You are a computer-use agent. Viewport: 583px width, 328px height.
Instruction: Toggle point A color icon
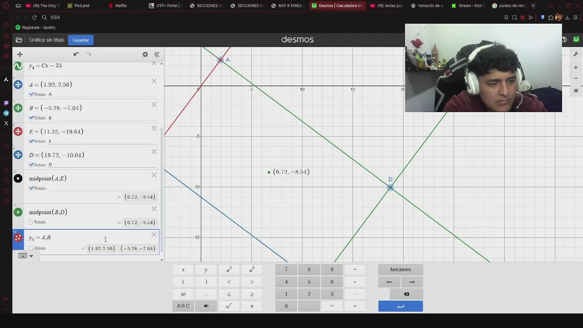tap(18, 85)
